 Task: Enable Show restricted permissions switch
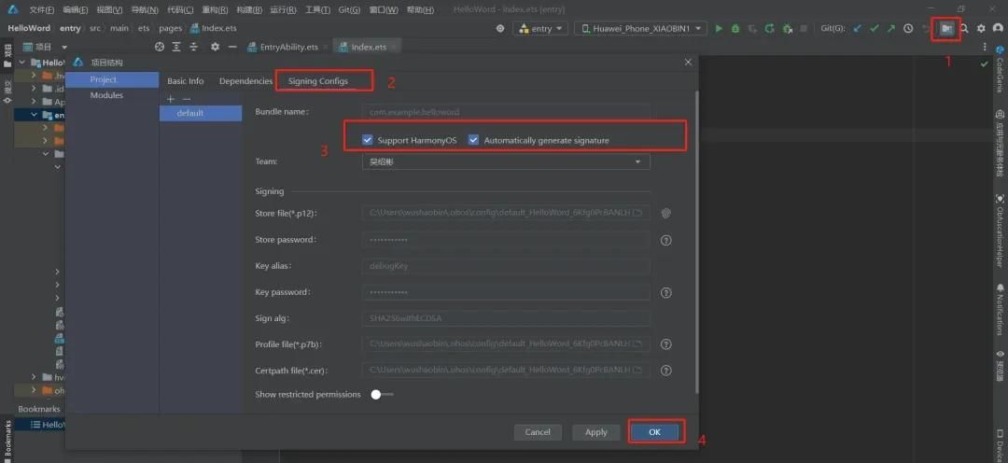[x=381, y=395]
